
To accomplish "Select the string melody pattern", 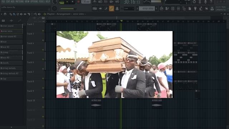I will coord(11,68).
